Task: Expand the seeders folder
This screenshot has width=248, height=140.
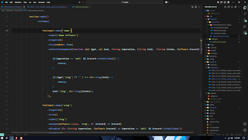Action: click(x=206, y=93)
